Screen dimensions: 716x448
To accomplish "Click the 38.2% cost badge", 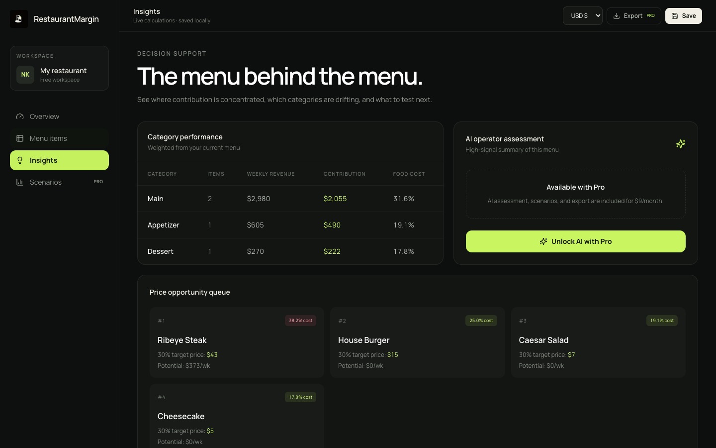I will click(301, 321).
